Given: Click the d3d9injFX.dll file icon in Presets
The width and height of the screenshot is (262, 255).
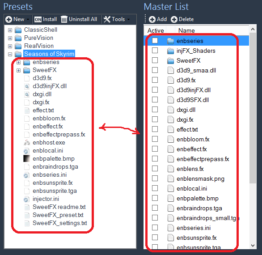Looking at the screenshot, I should pos(26,86).
